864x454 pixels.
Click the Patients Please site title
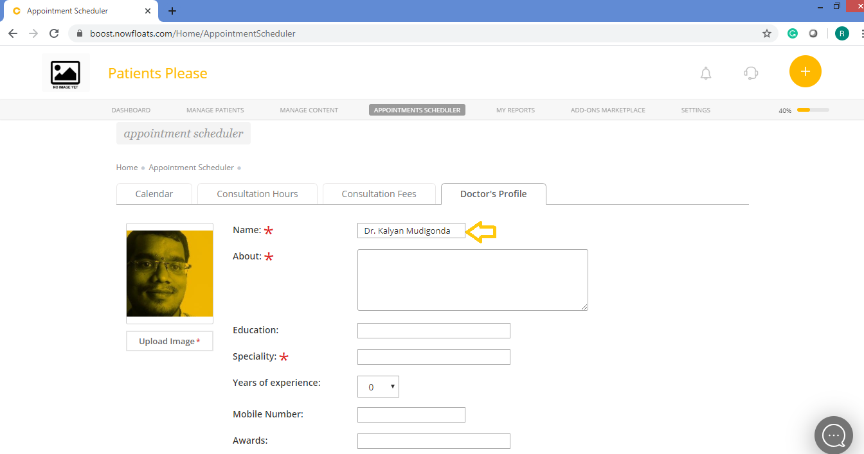point(157,73)
